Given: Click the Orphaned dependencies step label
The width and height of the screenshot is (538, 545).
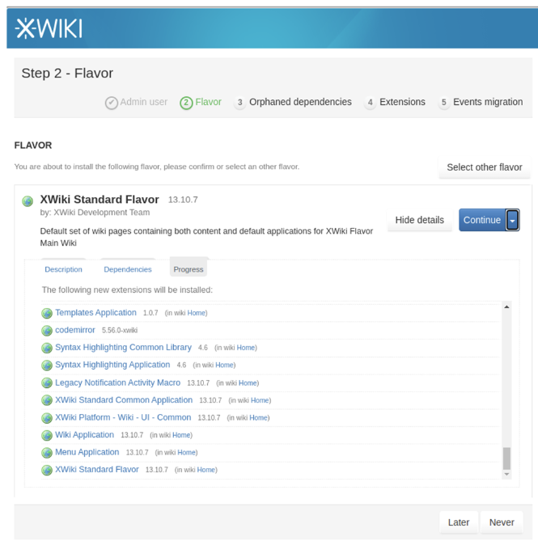Looking at the screenshot, I should 300,102.
